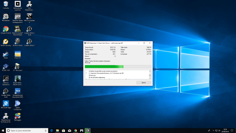Open MSI Live Update 6 shortcut

pos(29,18)
